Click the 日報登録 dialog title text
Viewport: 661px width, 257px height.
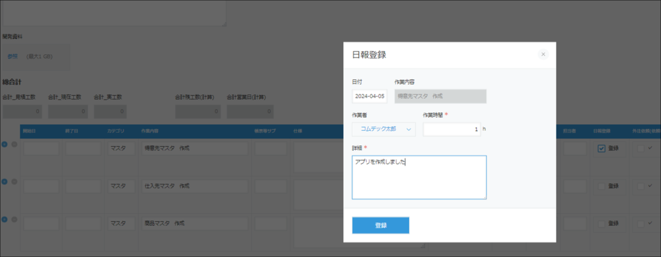[x=369, y=55]
